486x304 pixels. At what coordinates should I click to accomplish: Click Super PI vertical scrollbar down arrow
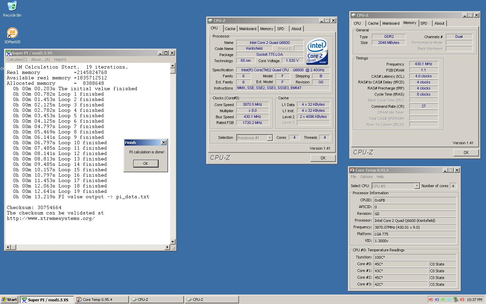(x=173, y=242)
